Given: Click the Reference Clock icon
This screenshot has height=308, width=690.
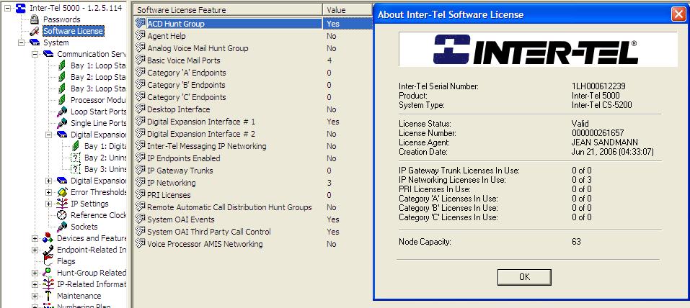Looking at the screenshot, I should [x=63, y=215].
